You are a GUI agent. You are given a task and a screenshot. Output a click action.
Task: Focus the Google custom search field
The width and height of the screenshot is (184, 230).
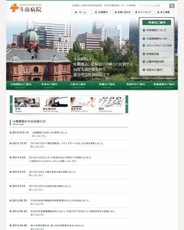(x=154, y=6)
